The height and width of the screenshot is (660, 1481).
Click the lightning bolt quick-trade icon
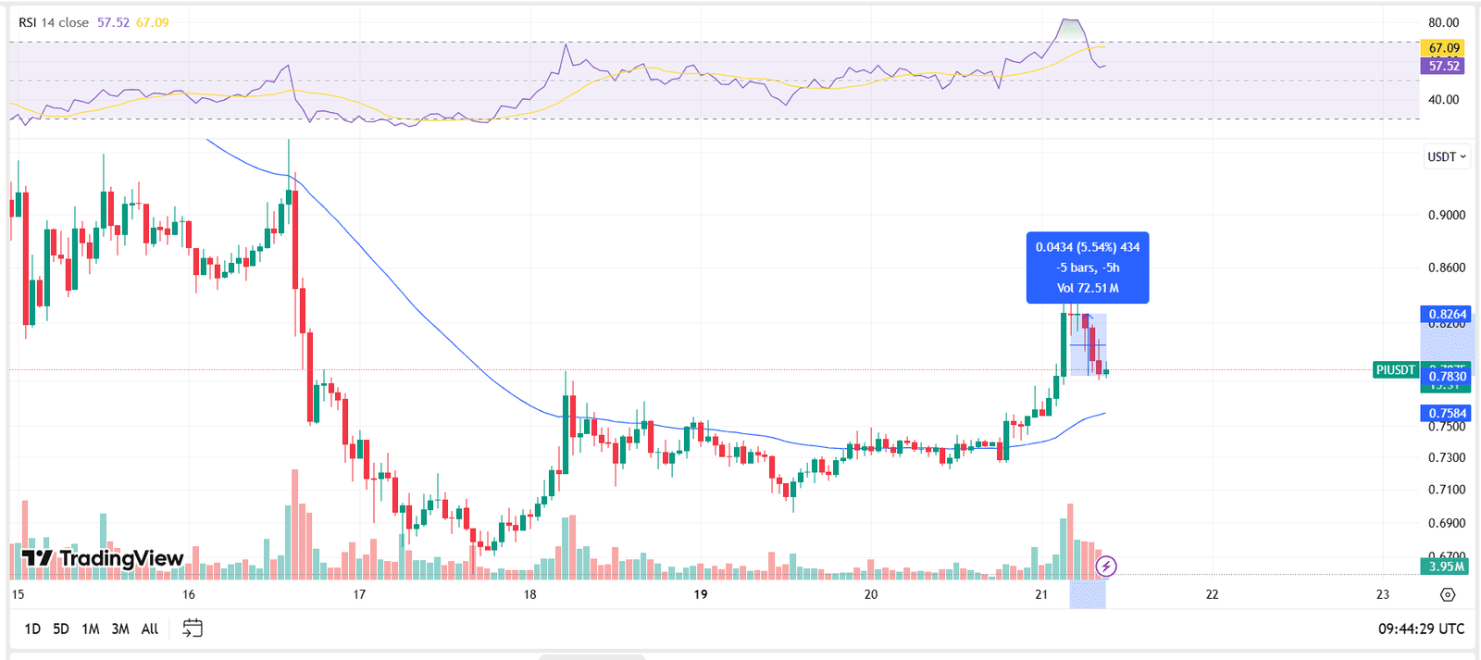click(x=1107, y=566)
